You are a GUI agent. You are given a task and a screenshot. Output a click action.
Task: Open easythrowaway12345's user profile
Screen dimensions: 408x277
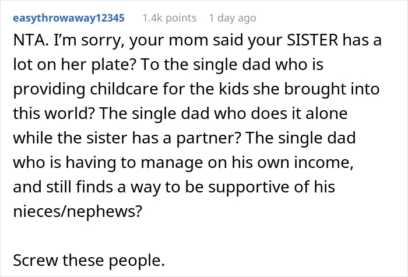point(69,18)
